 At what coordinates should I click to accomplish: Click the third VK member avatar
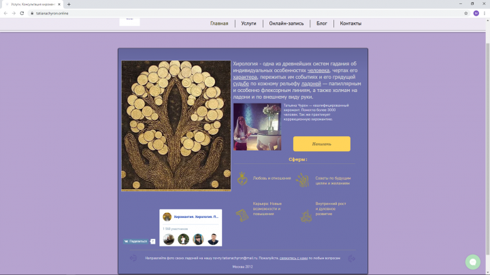click(198, 240)
